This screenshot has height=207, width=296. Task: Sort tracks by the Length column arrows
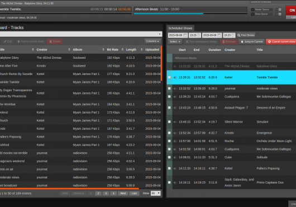pos(141,50)
